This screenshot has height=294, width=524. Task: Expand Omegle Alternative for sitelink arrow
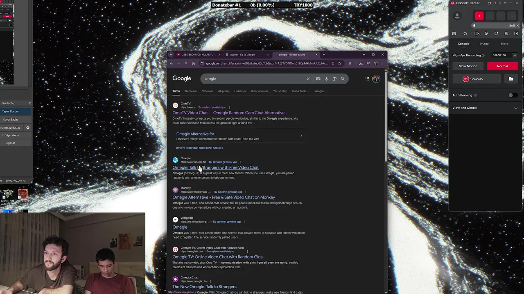click(x=301, y=136)
